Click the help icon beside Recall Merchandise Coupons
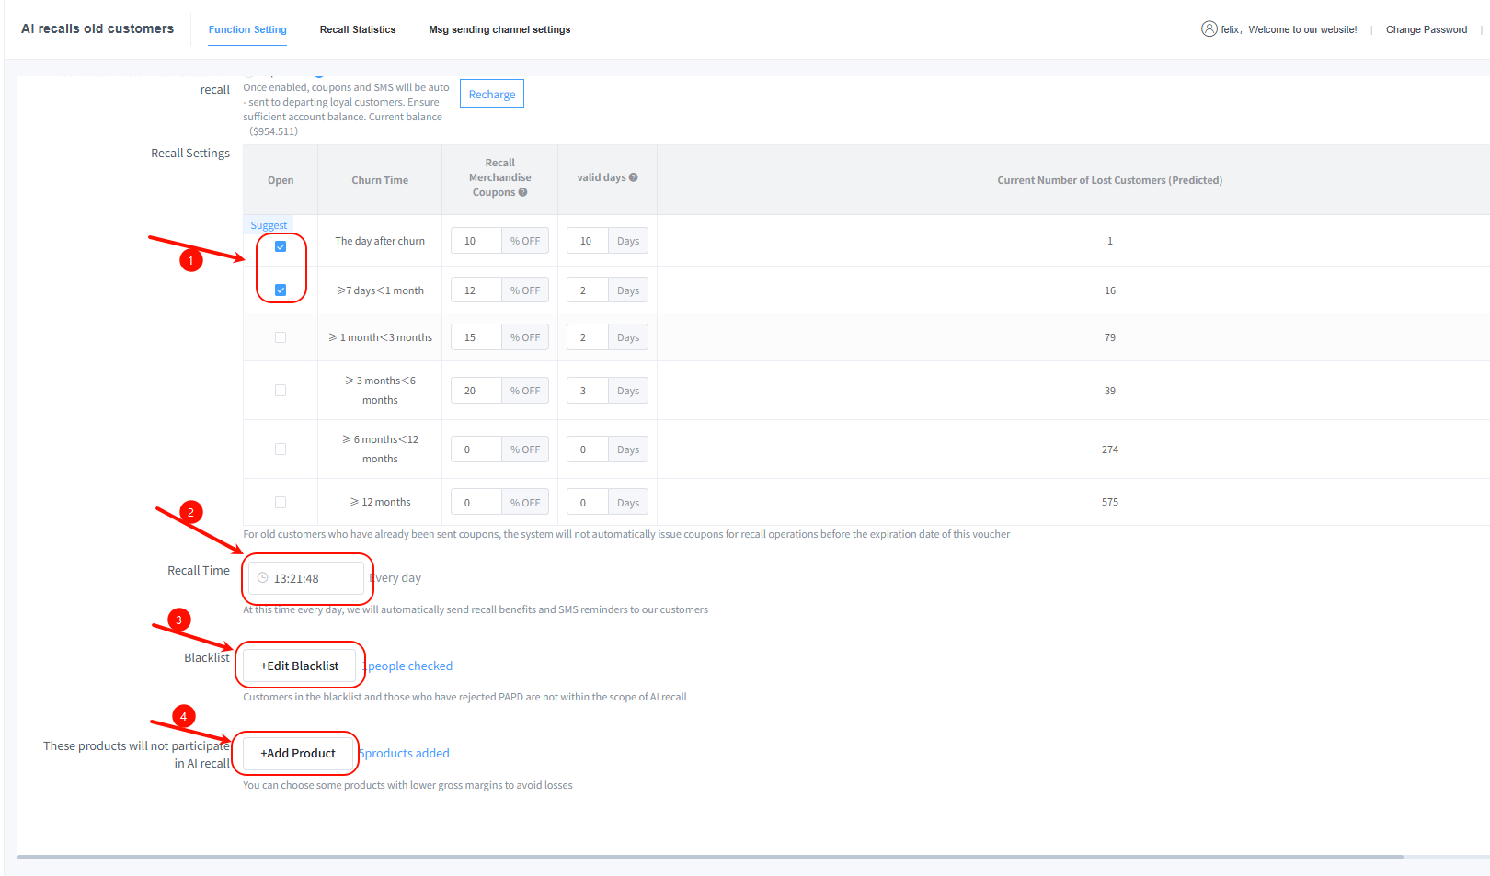Viewport: 1490px width, 876px height. point(522,192)
